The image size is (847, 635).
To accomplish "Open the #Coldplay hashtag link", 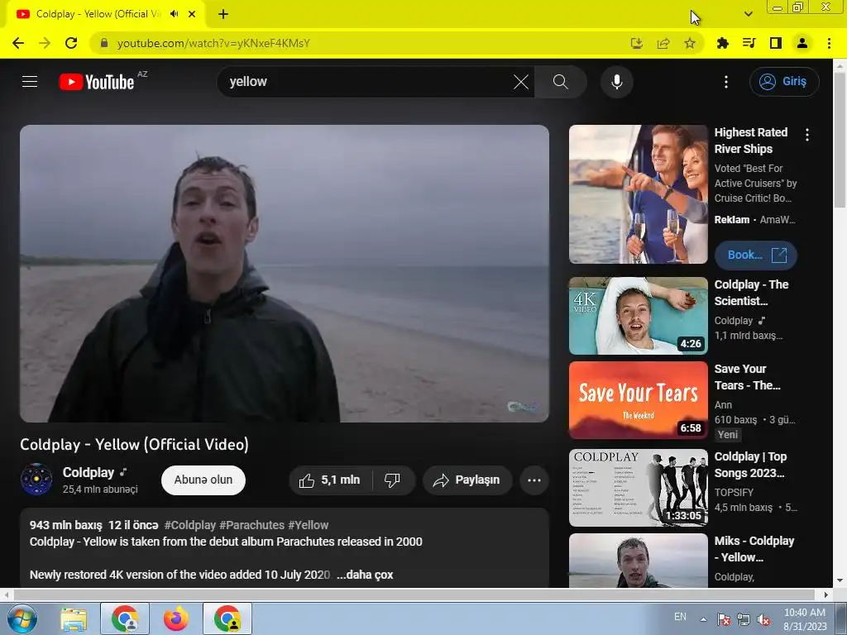I will click(x=189, y=525).
